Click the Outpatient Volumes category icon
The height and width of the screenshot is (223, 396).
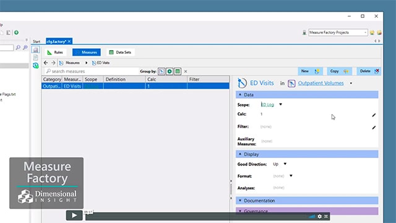pyautogui.click(x=291, y=83)
